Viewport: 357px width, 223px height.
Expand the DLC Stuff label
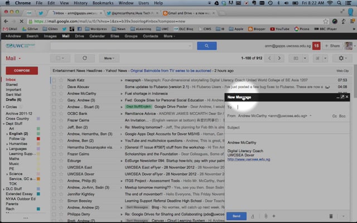(4, 189)
